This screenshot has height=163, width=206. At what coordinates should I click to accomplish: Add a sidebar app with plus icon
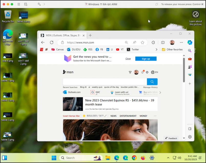tap(190, 84)
